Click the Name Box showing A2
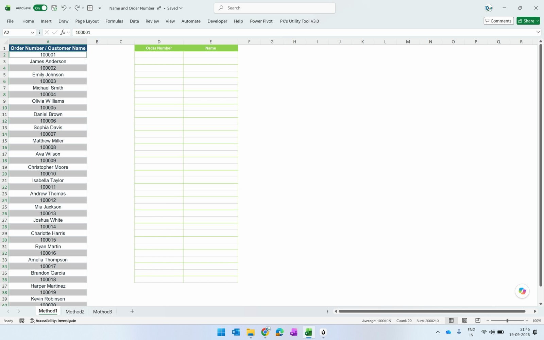 coord(16,32)
